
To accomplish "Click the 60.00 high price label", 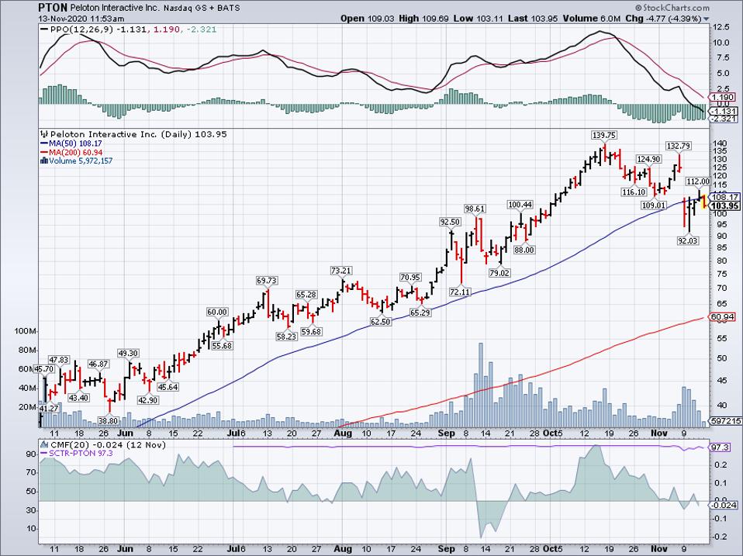I will (x=217, y=313).
